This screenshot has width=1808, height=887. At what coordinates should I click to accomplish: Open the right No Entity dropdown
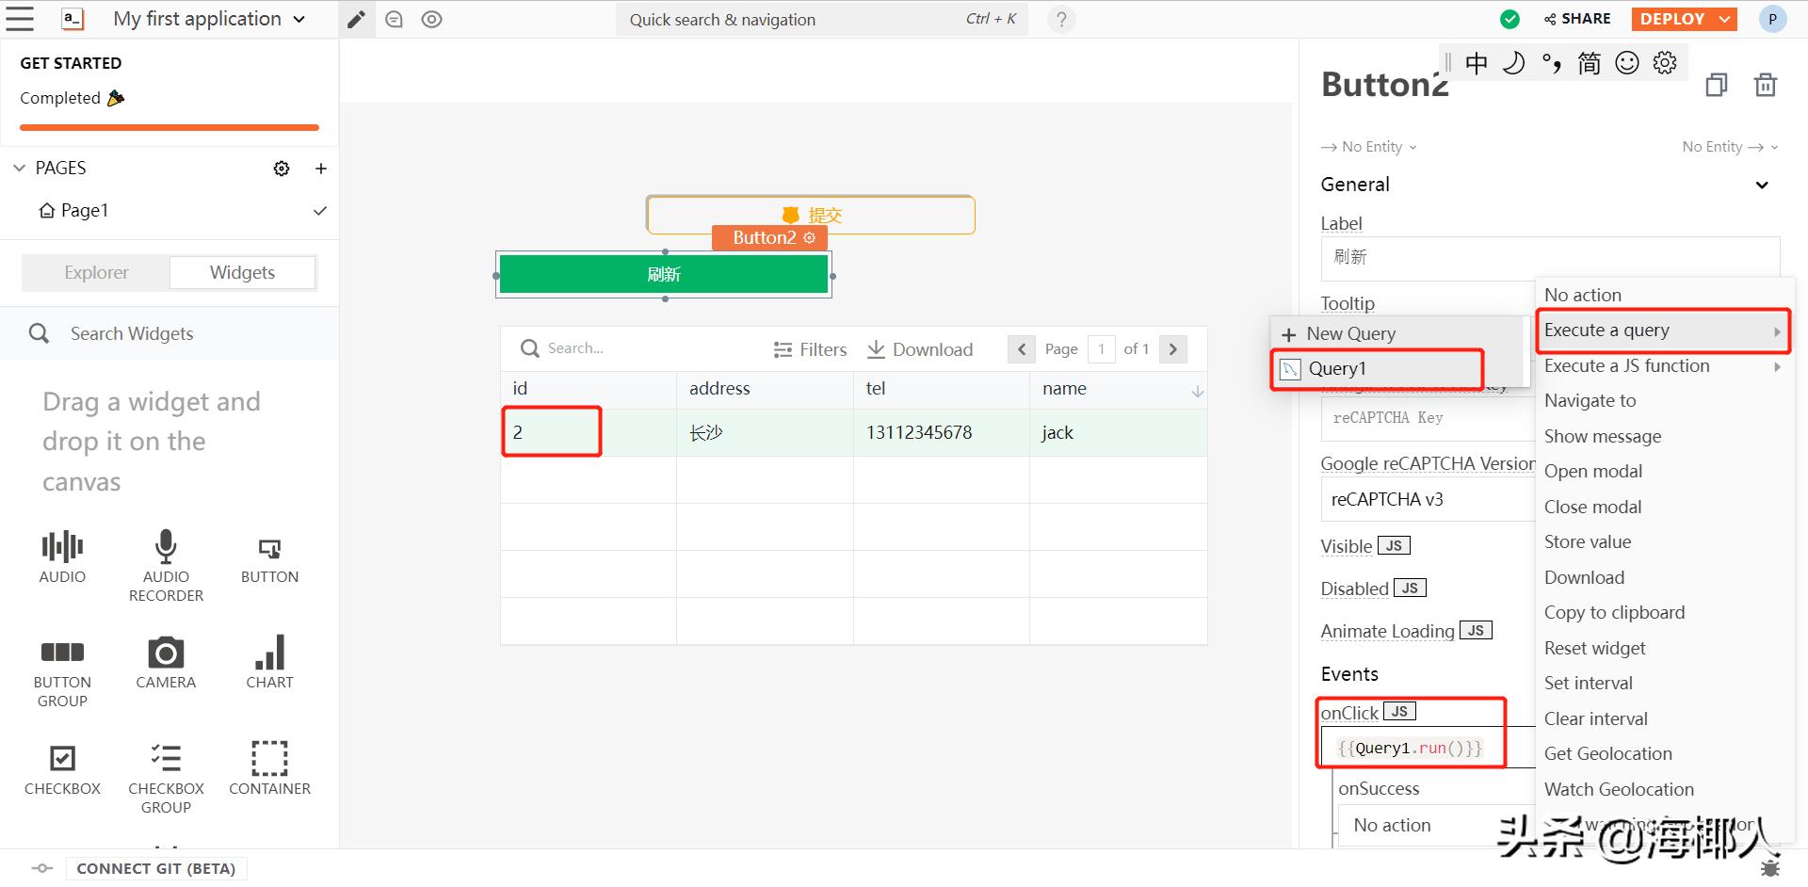click(x=1730, y=147)
